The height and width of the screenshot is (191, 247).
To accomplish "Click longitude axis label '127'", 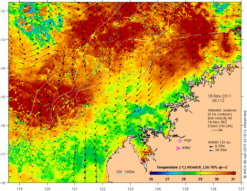I will pyautogui.click(x=241, y=189).
